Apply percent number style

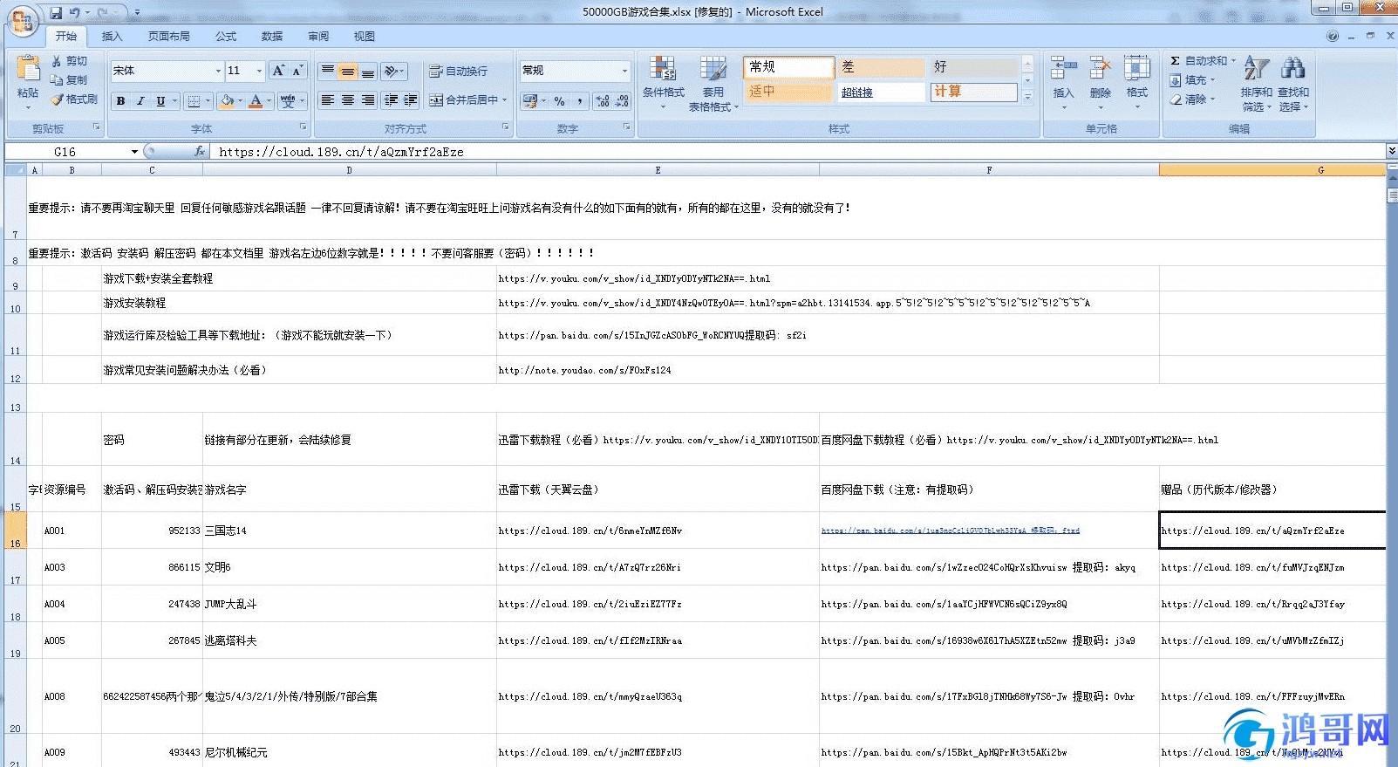coord(560,101)
